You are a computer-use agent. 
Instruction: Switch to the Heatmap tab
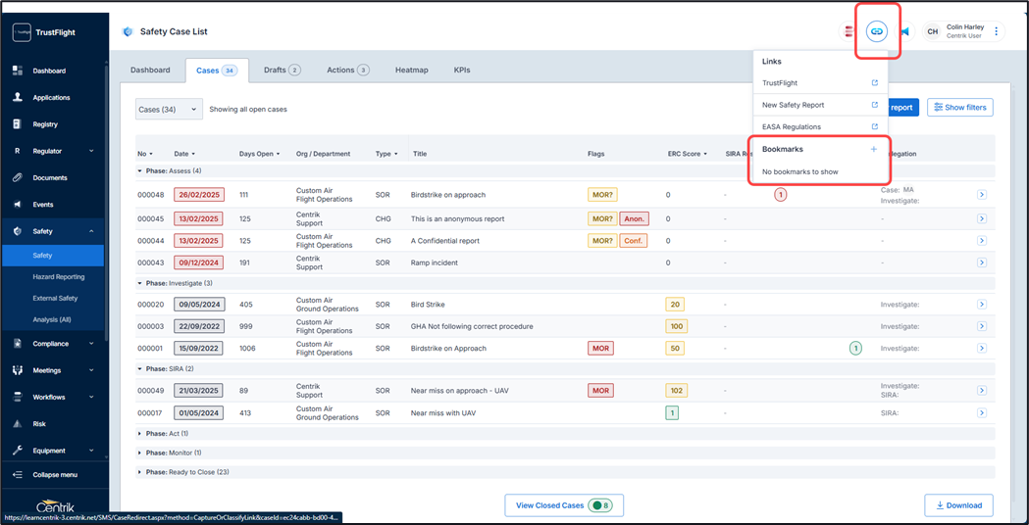(x=411, y=71)
